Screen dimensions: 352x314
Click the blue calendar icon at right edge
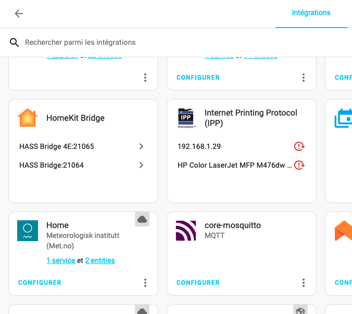[343, 118]
